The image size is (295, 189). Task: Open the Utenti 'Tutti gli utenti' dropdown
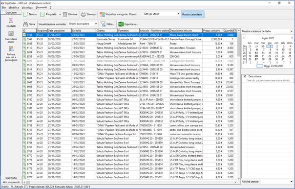click(178, 14)
